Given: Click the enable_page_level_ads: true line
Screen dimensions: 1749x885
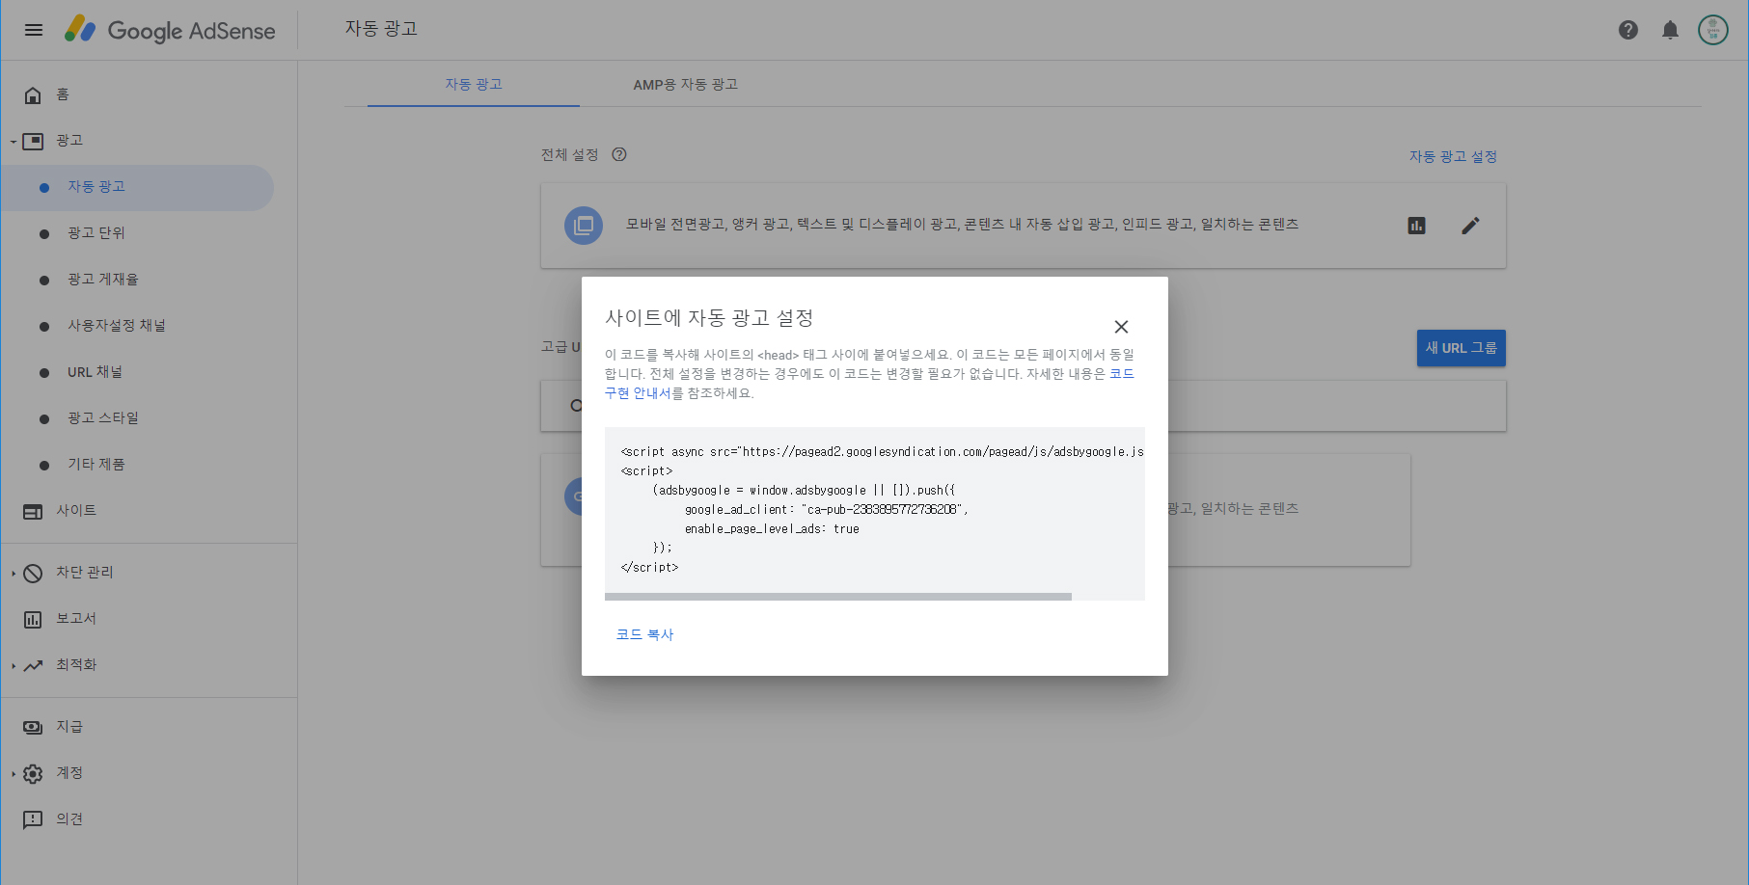Looking at the screenshot, I should [x=772, y=529].
